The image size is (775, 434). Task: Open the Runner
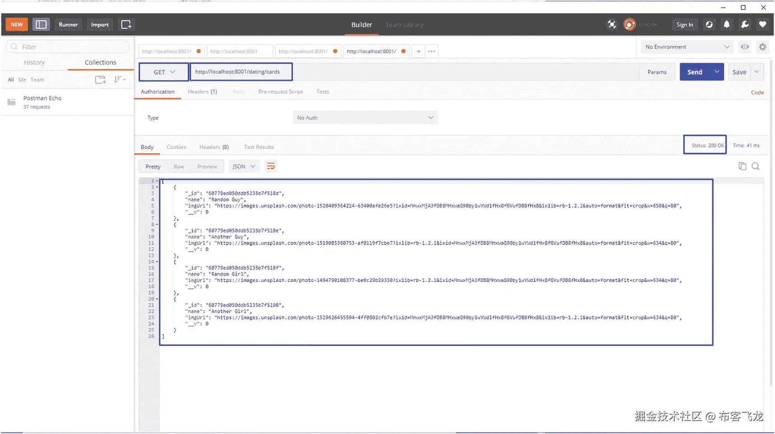tap(68, 24)
